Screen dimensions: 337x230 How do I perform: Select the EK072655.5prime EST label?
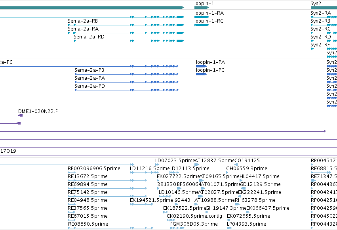pyautogui.click(x=248, y=217)
